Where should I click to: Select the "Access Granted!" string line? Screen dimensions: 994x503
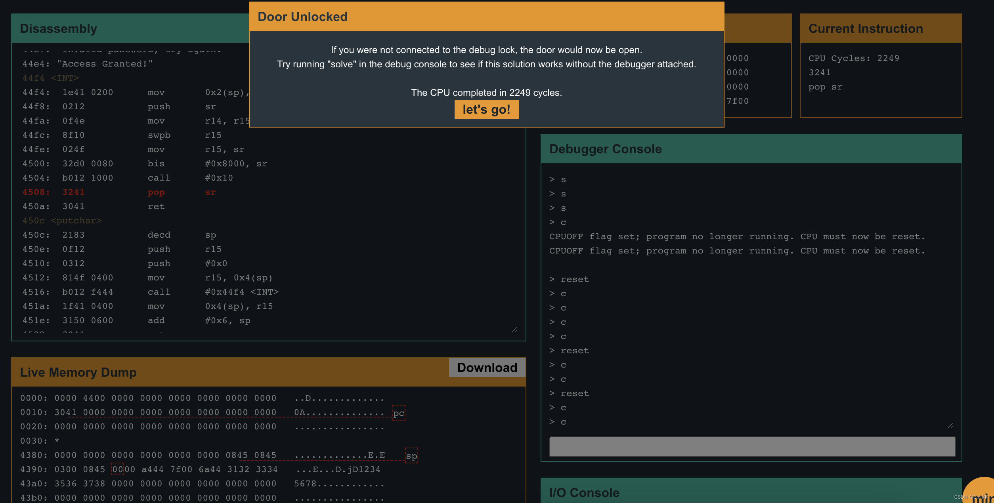(x=88, y=64)
